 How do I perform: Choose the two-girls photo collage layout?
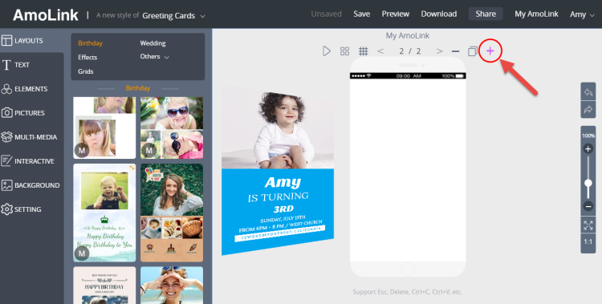click(104, 128)
